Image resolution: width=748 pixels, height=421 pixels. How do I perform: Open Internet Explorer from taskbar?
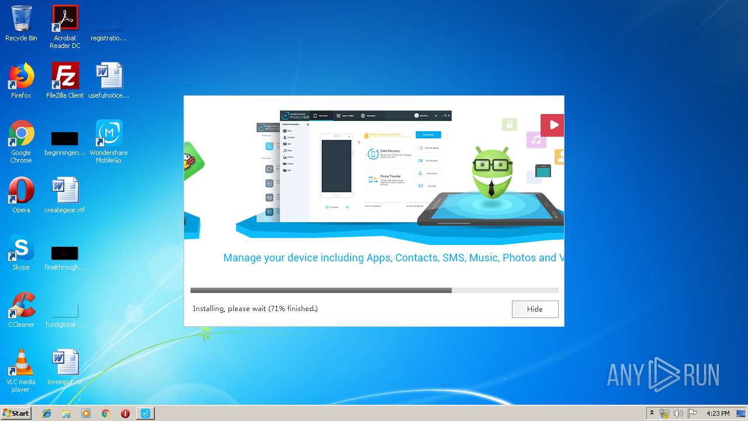[x=47, y=413]
